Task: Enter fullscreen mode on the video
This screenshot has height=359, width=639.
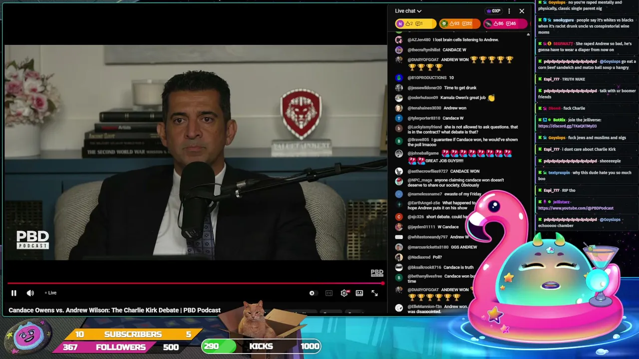Action: click(x=374, y=293)
